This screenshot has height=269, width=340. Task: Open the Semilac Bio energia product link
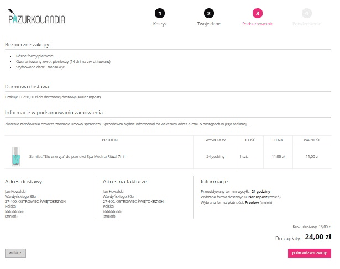[77, 156]
